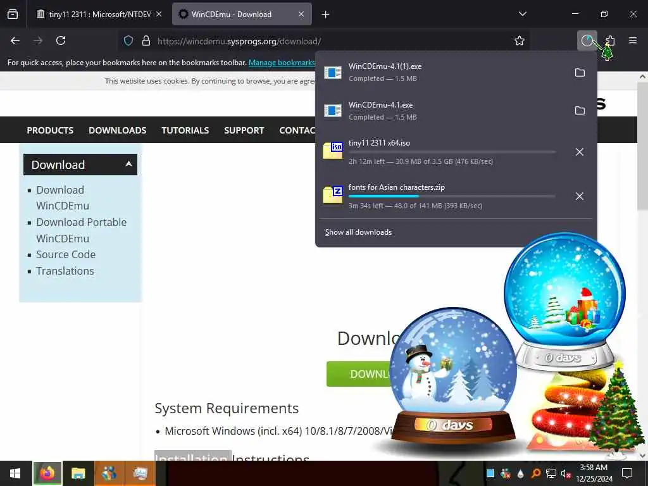Open the magnifier tray icon
The height and width of the screenshot is (486, 648).
click(535, 473)
